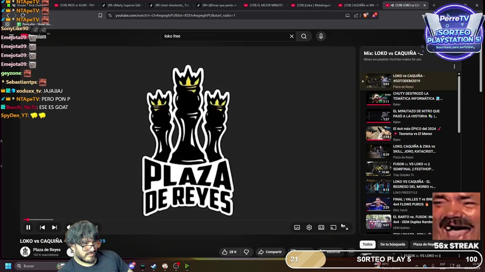The image size is (485, 272).
Task: Click the search magnifier button
Action: coord(304,36)
